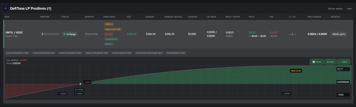Click the MAX 24.95 chart marker
This screenshot has width=356, height=107.
pyautogui.click(x=296, y=71)
